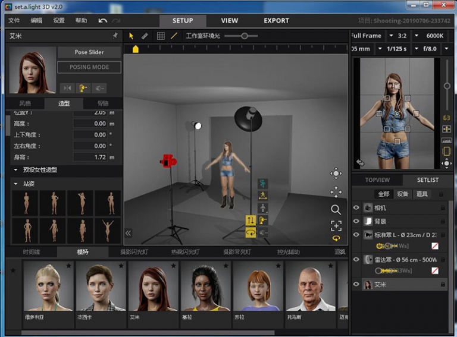Viewport: 457px width, 337px height.
Task: Show 全部 items in setlist
Action: pyautogui.click(x=384, y=194)
